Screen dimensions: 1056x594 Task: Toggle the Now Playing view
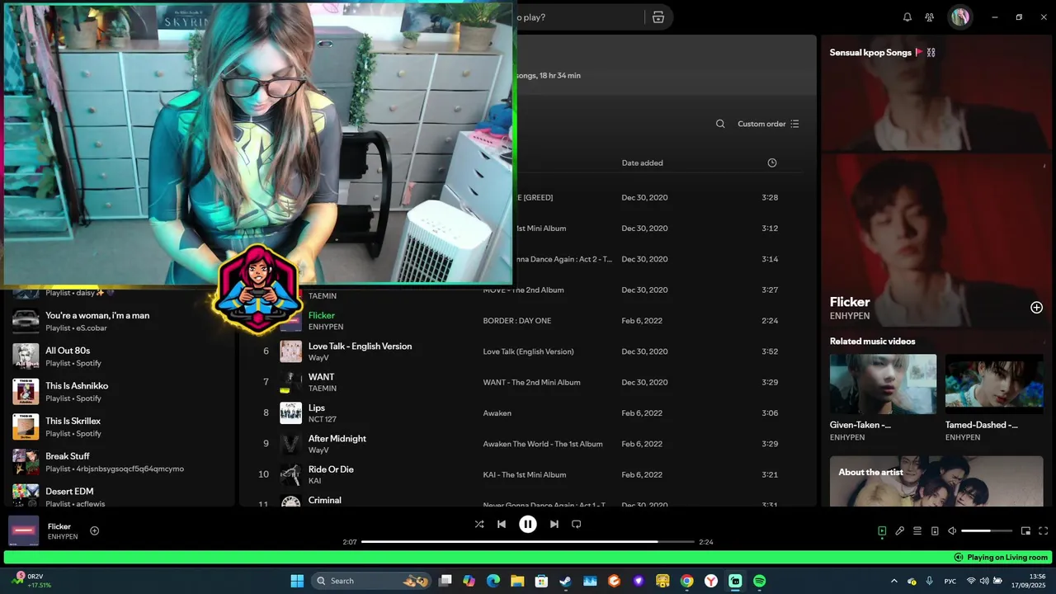pos(882,531)
